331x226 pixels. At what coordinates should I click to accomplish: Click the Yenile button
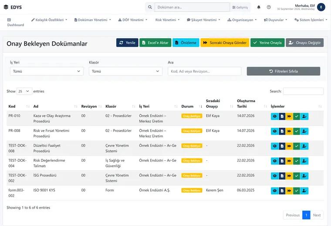coord(127,43)
